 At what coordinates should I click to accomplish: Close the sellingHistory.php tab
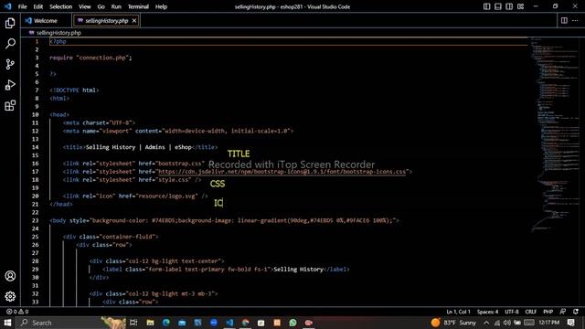tap(134, 21)
